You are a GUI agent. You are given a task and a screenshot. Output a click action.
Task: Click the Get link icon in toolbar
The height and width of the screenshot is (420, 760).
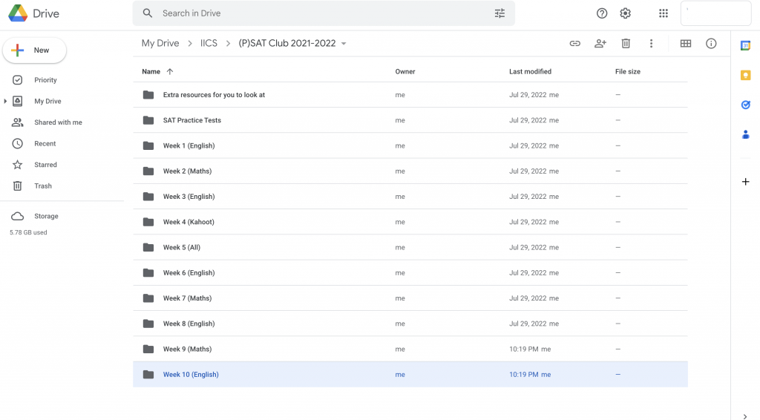pos(575,44)
